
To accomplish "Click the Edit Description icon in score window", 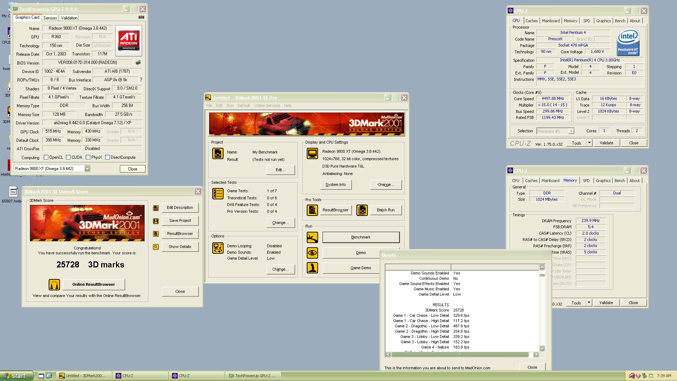I will pos(156,208).
